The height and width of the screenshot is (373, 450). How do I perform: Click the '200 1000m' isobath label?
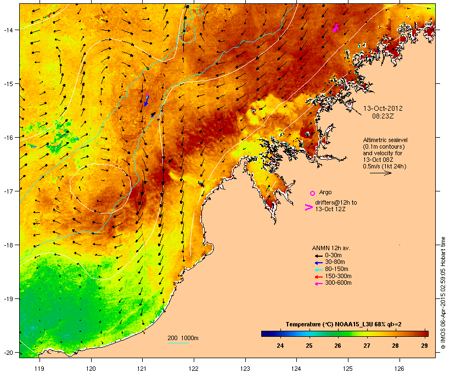[x=183, y=338]
